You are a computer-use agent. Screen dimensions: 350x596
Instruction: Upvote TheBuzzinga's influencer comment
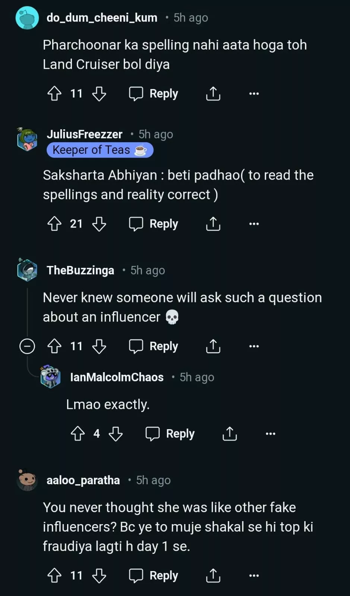pos(54,346)
